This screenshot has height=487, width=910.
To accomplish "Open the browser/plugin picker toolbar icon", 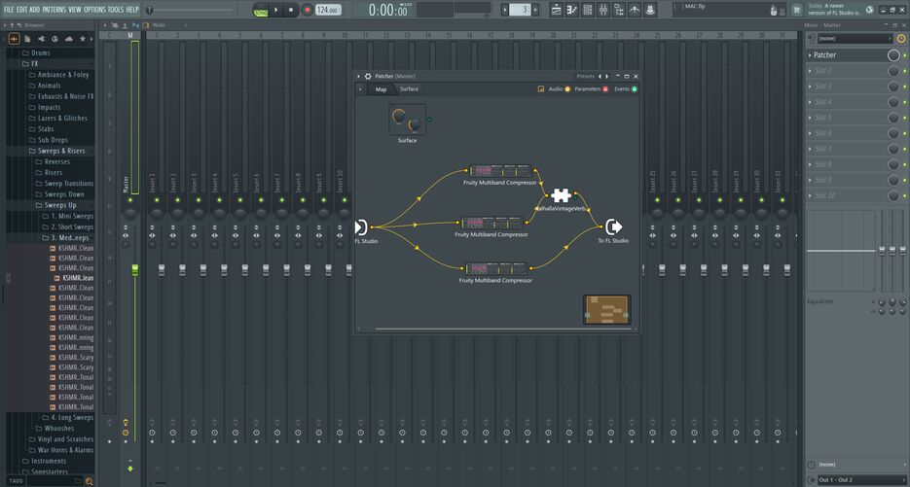I will [619, 10].
